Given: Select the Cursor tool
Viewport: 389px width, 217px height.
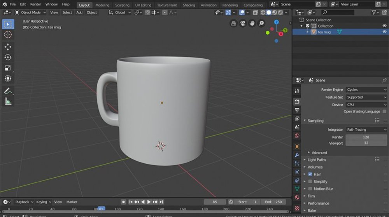Looking at the screenshot, I should 8,35.
